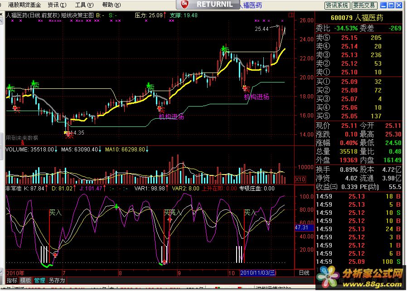Click the X10 volume scale box
Image resolution: width=407 pixels, height=291 pixels.
coord(300,179)
